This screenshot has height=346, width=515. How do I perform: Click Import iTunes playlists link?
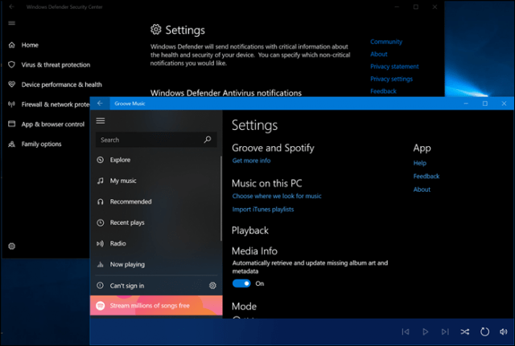tap(263, 210)
